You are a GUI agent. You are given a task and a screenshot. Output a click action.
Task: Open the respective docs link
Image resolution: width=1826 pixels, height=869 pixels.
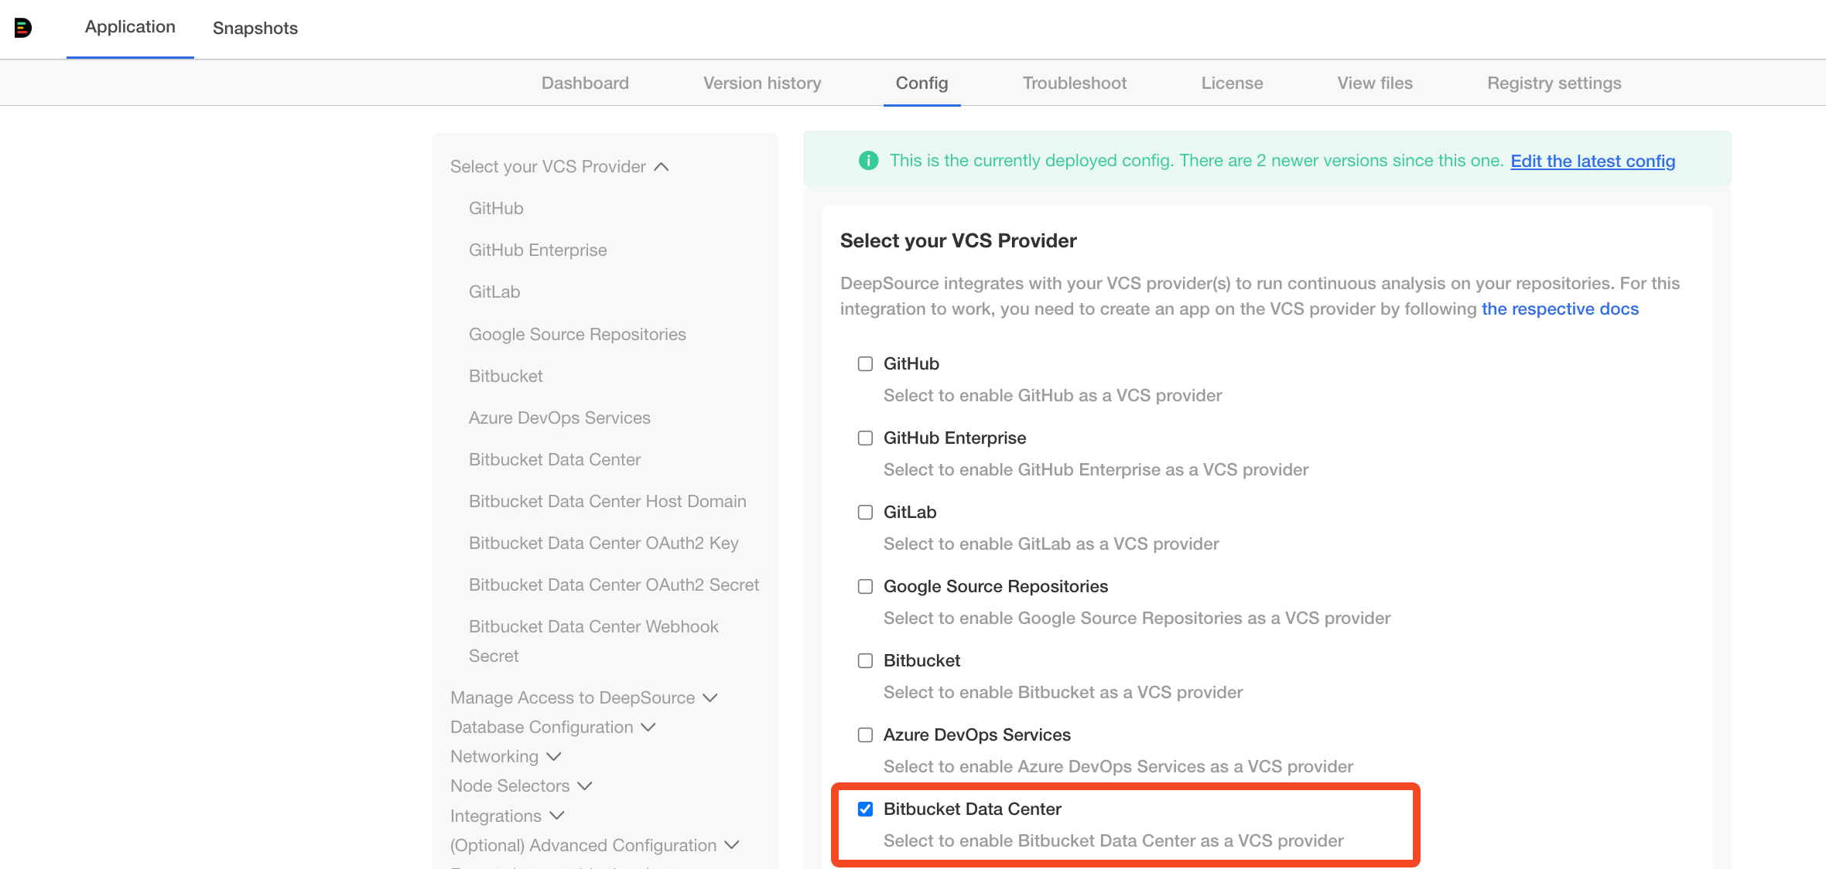point(1559,309)
